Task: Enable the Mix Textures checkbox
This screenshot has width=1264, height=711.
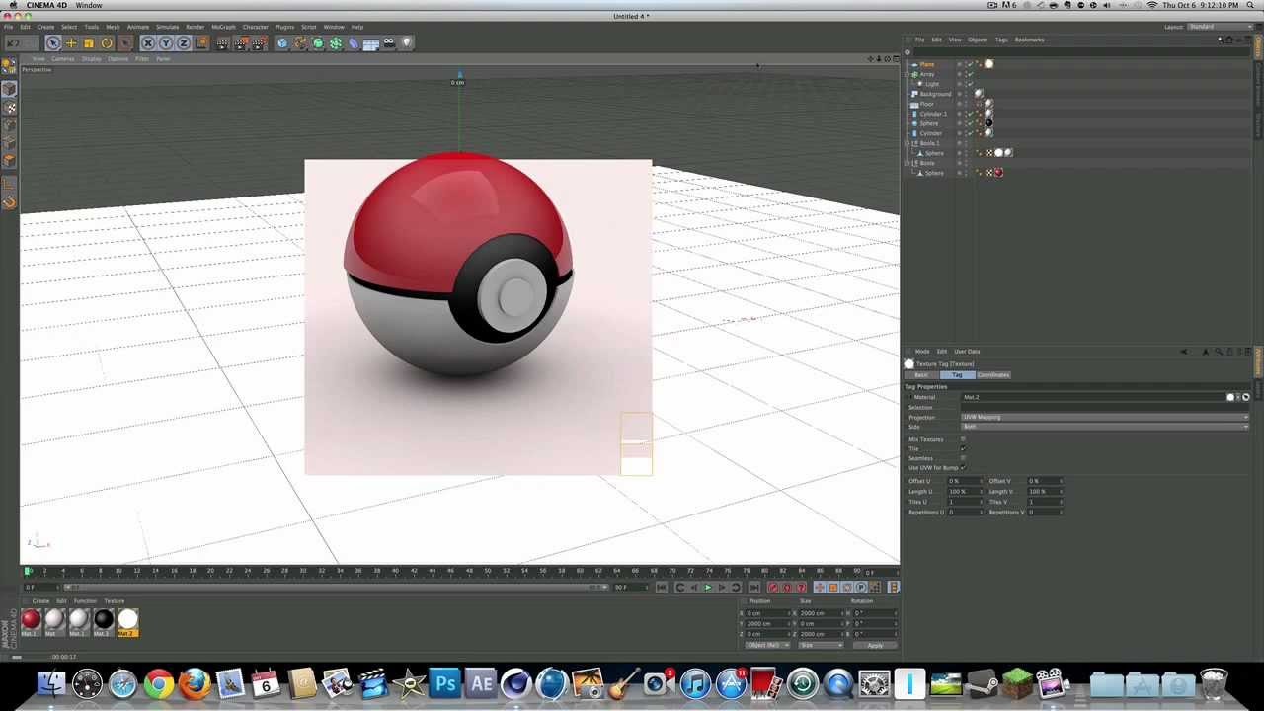Action: point(963,439)
